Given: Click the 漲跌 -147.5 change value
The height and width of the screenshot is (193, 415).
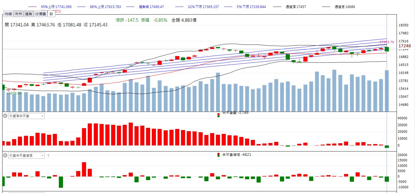Looking at the screenshot, I should click(x=127, y=20).
